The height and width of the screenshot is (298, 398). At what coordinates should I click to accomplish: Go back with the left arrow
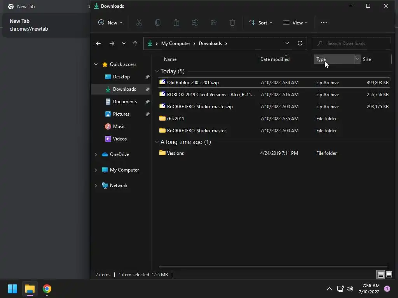pyautogui.click(x=98, y=43)
